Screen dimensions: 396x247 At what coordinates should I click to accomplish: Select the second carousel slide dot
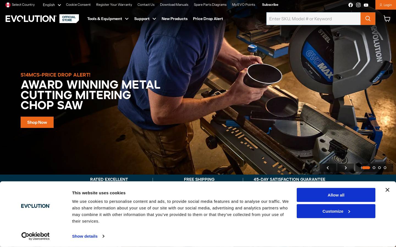pos(374,168)
